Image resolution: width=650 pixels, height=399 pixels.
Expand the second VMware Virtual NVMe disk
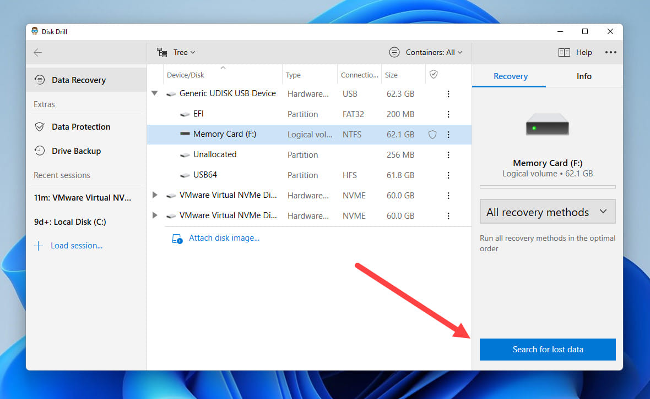(x=155, y=215)
